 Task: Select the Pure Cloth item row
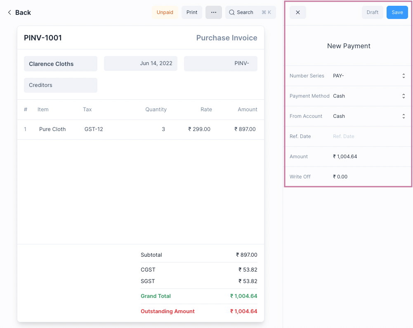coord(52,129)
